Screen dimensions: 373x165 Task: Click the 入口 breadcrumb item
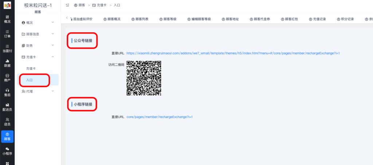click(x=117, y=5)
